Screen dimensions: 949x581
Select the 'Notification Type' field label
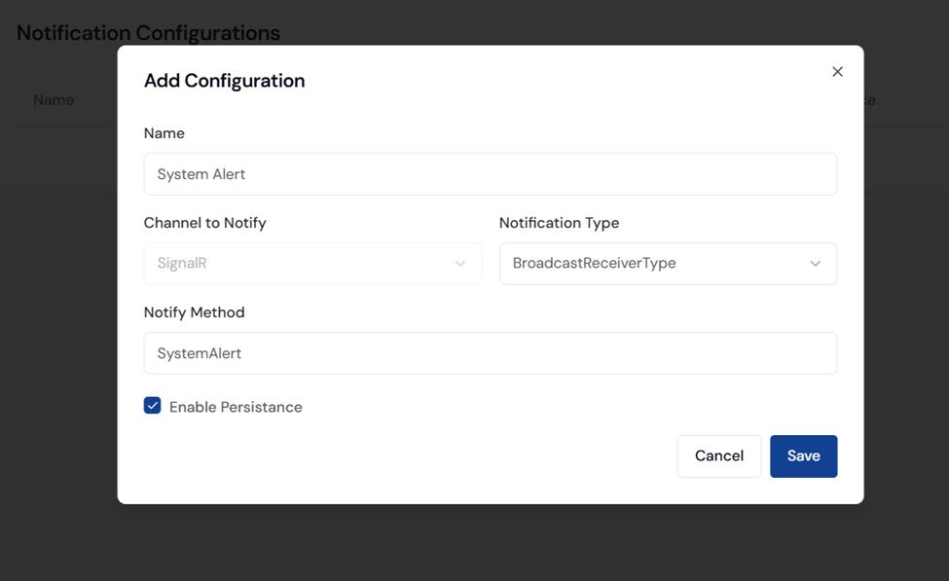pyautogui.click(x=559, y=223)
